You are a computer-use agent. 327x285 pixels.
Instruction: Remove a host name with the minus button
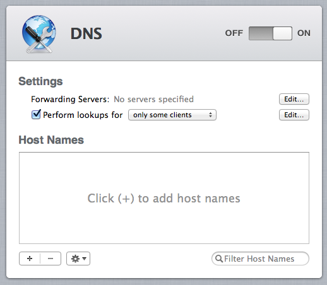tap(51, 259)
